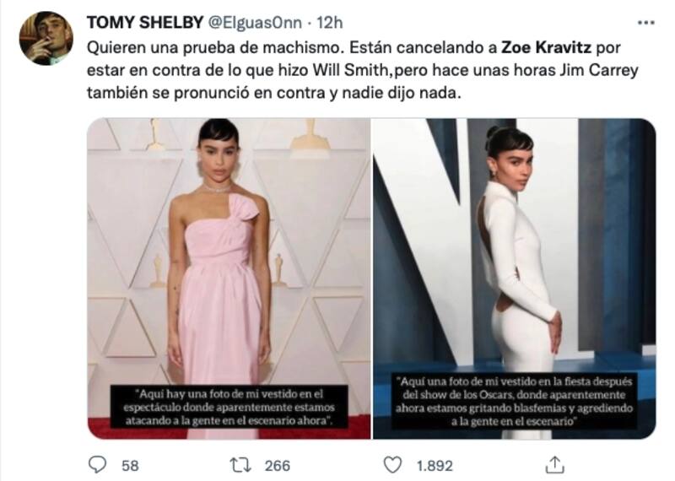Click the 12h timestamp
Image resolution: width=675 pixels, height=481 pixels.
click(x=330, y=23)
